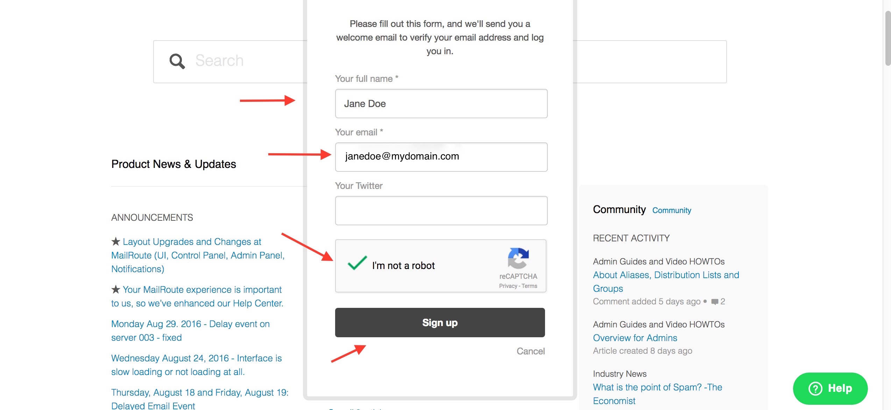Toggle the I'm not a robot checkbox
The height and width of the screenshot is (410, 891).
[357, 264]
